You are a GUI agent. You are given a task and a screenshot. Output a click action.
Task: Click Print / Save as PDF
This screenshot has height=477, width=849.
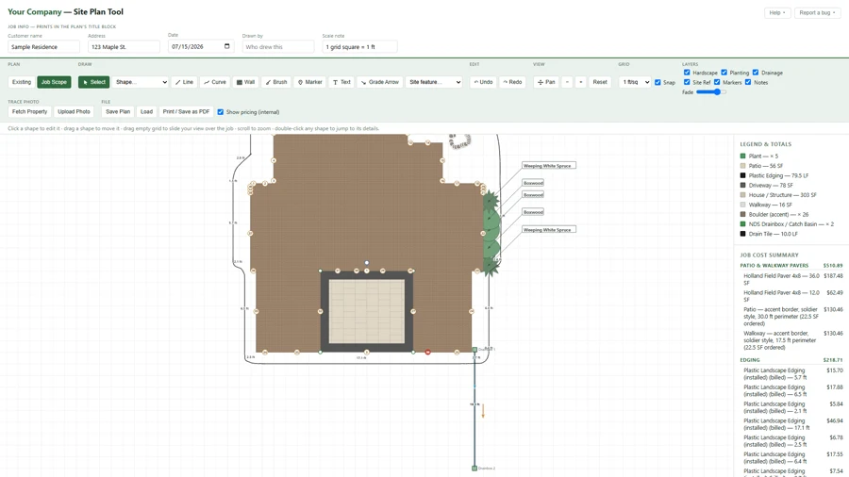[x=186, y=111]
